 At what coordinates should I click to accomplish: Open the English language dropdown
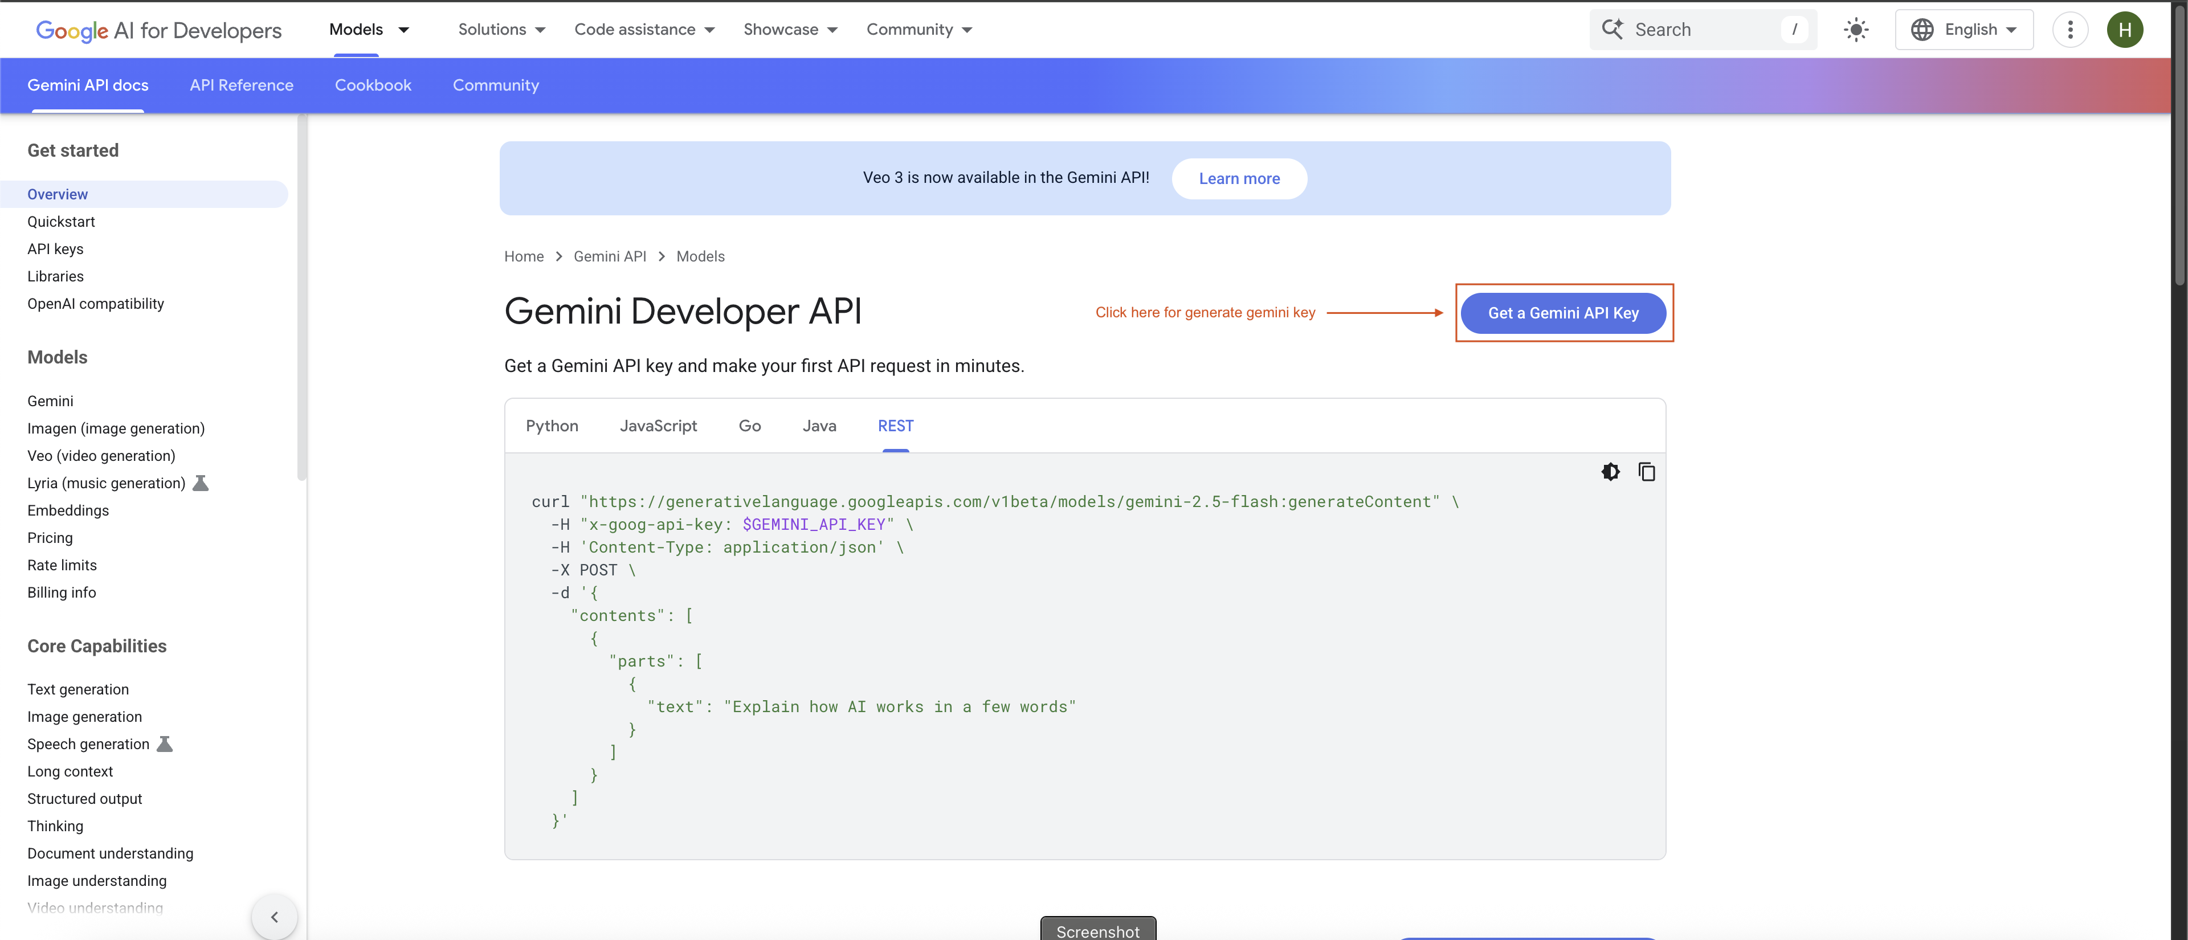pos(1963,30)
